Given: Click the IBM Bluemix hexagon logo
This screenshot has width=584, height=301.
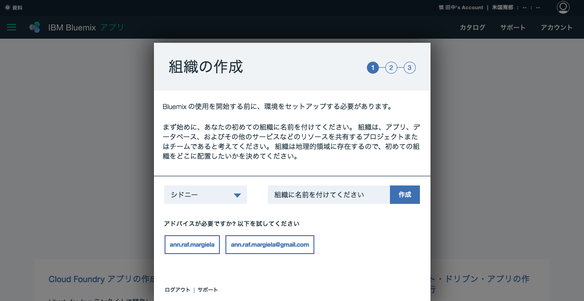Looking at the screenshot, I should 35,27.
